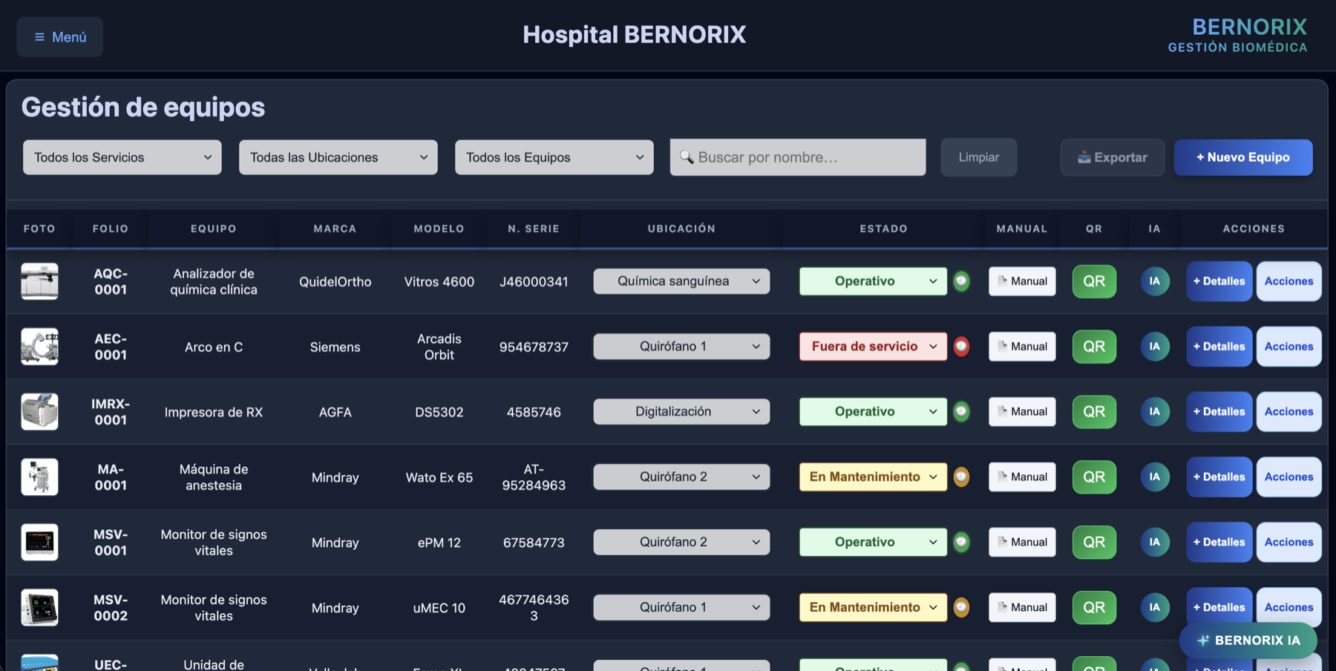The image size is (1336, 671).
Task: Open En Mantenimiento status for MA-0001
Action: 873,477
